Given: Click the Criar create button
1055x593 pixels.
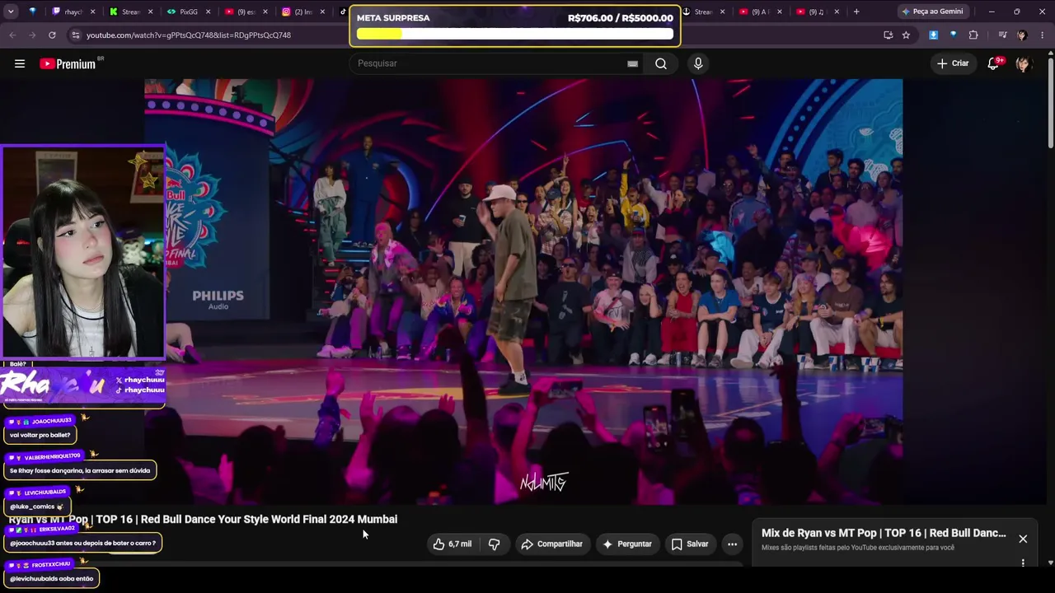Looking at the screenshot, I should 953,63.
